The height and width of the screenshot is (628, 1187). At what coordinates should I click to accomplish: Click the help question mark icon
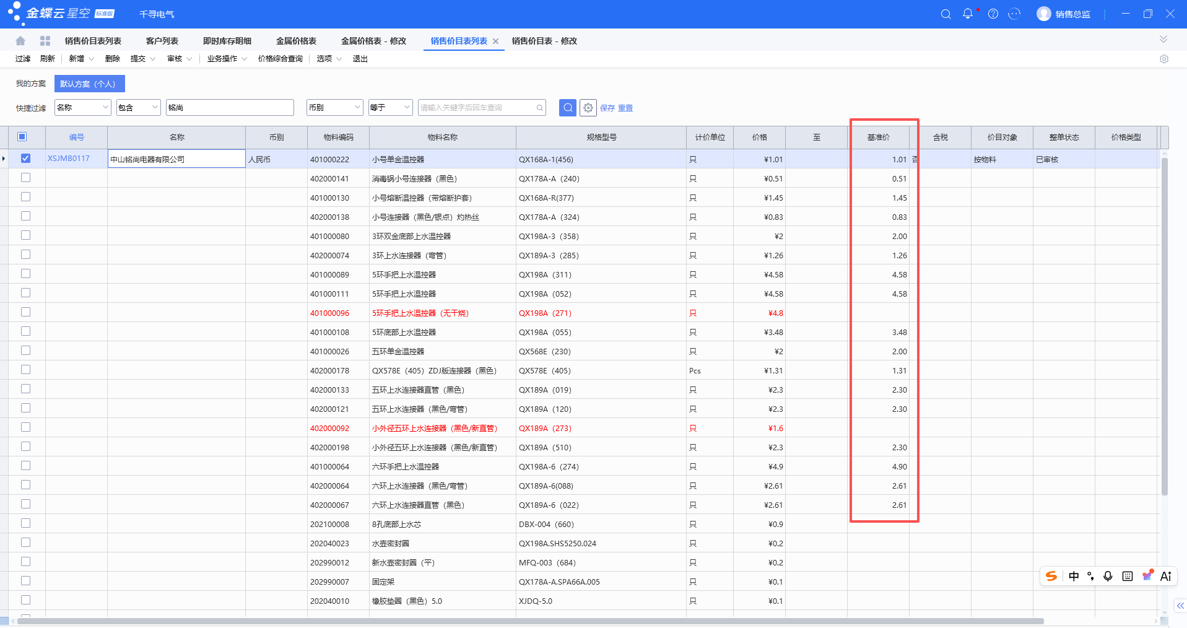993,14
